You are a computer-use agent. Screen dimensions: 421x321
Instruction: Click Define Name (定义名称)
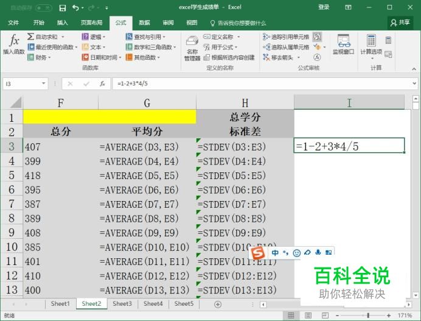click(218, 37)
